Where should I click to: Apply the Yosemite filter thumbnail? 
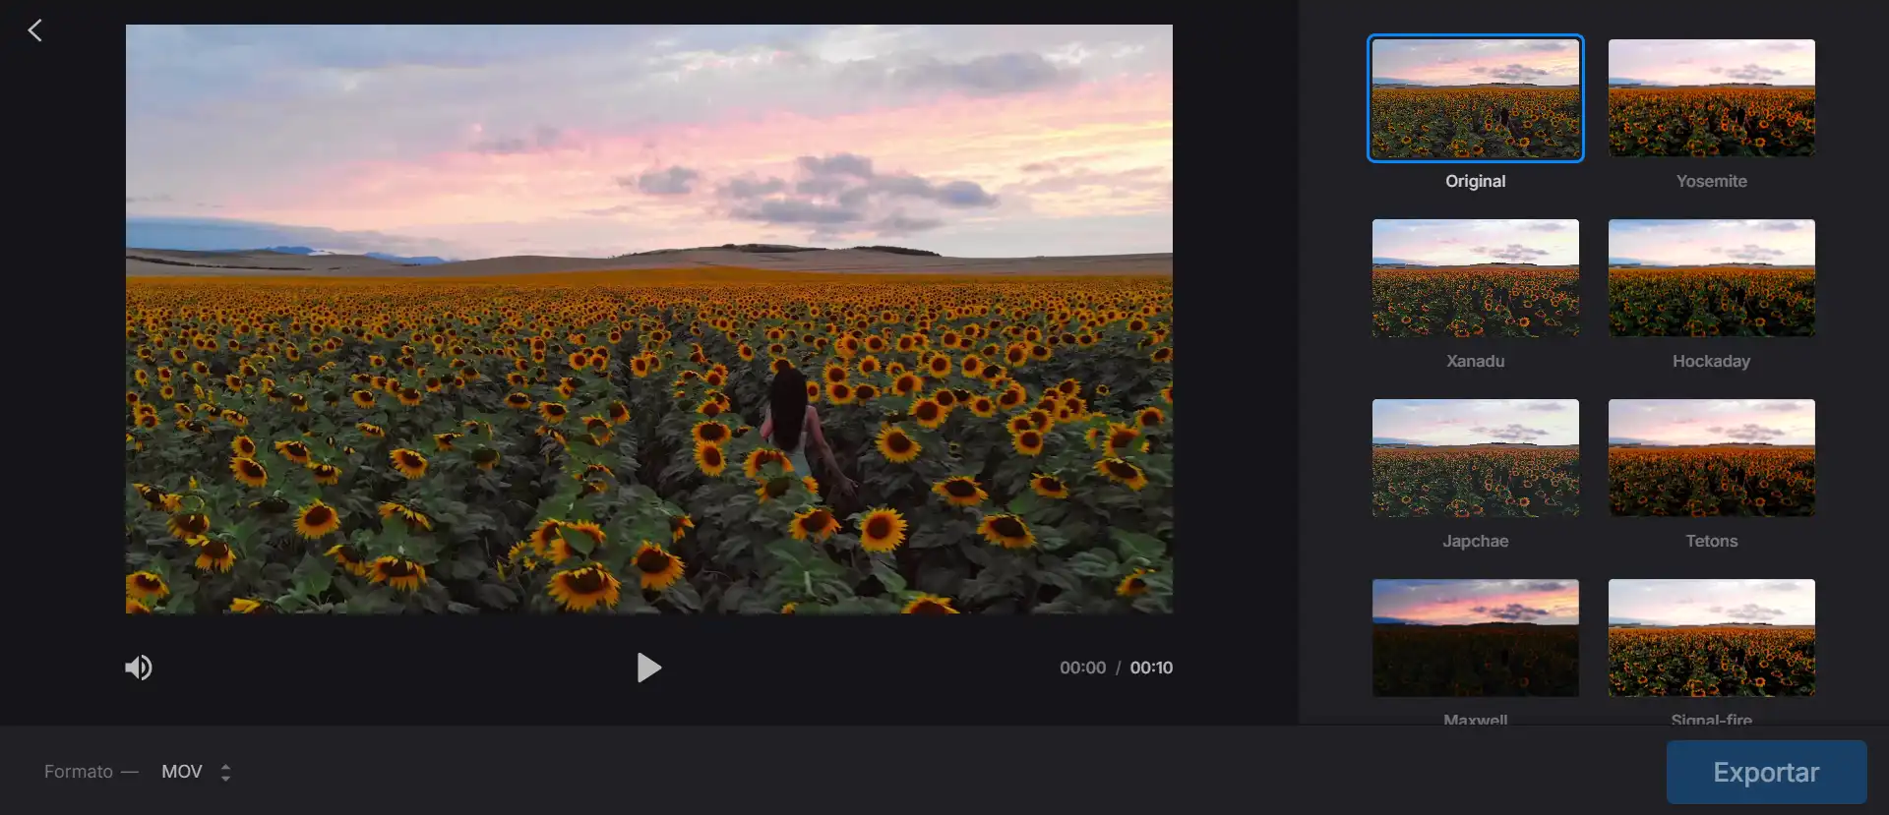pyautogui.click(x=1712, y=98)
